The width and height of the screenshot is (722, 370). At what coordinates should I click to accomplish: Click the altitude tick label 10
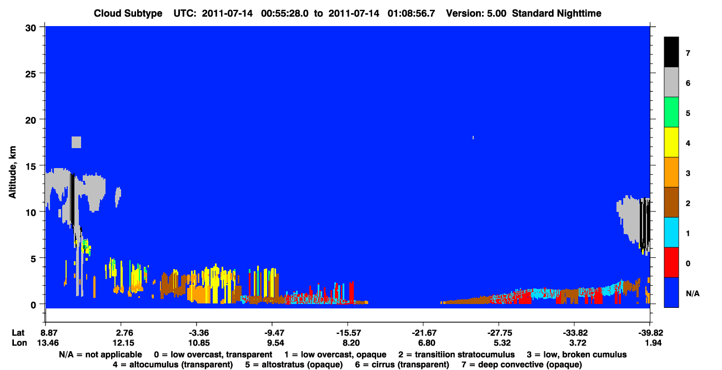coord(32,212)
